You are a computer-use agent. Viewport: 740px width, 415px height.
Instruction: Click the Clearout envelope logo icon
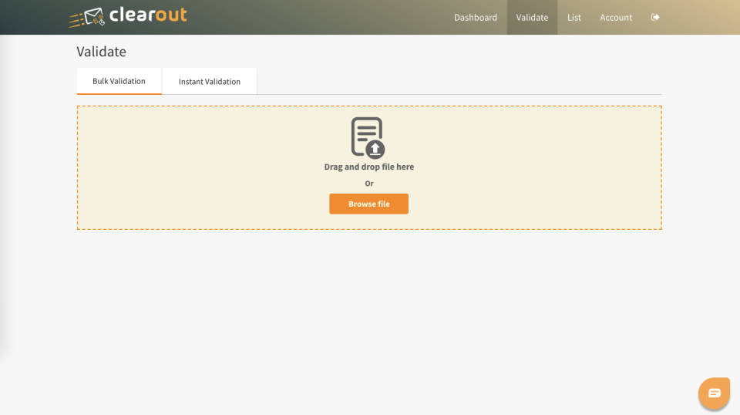(87, 17)
